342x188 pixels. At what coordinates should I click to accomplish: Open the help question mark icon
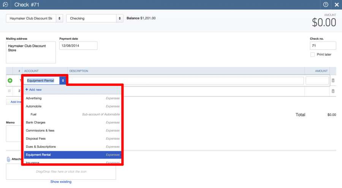[326, 5]
